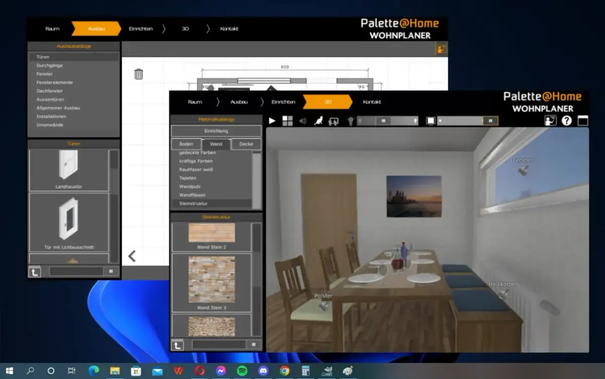Screen dimensions: 605x379
Task: Switch to the Boden tab
Action: click(186, 144)
